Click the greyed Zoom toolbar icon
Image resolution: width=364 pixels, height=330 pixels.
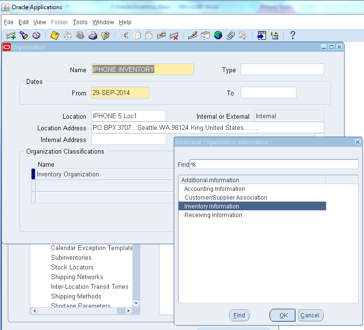click(x=205, y=35)
